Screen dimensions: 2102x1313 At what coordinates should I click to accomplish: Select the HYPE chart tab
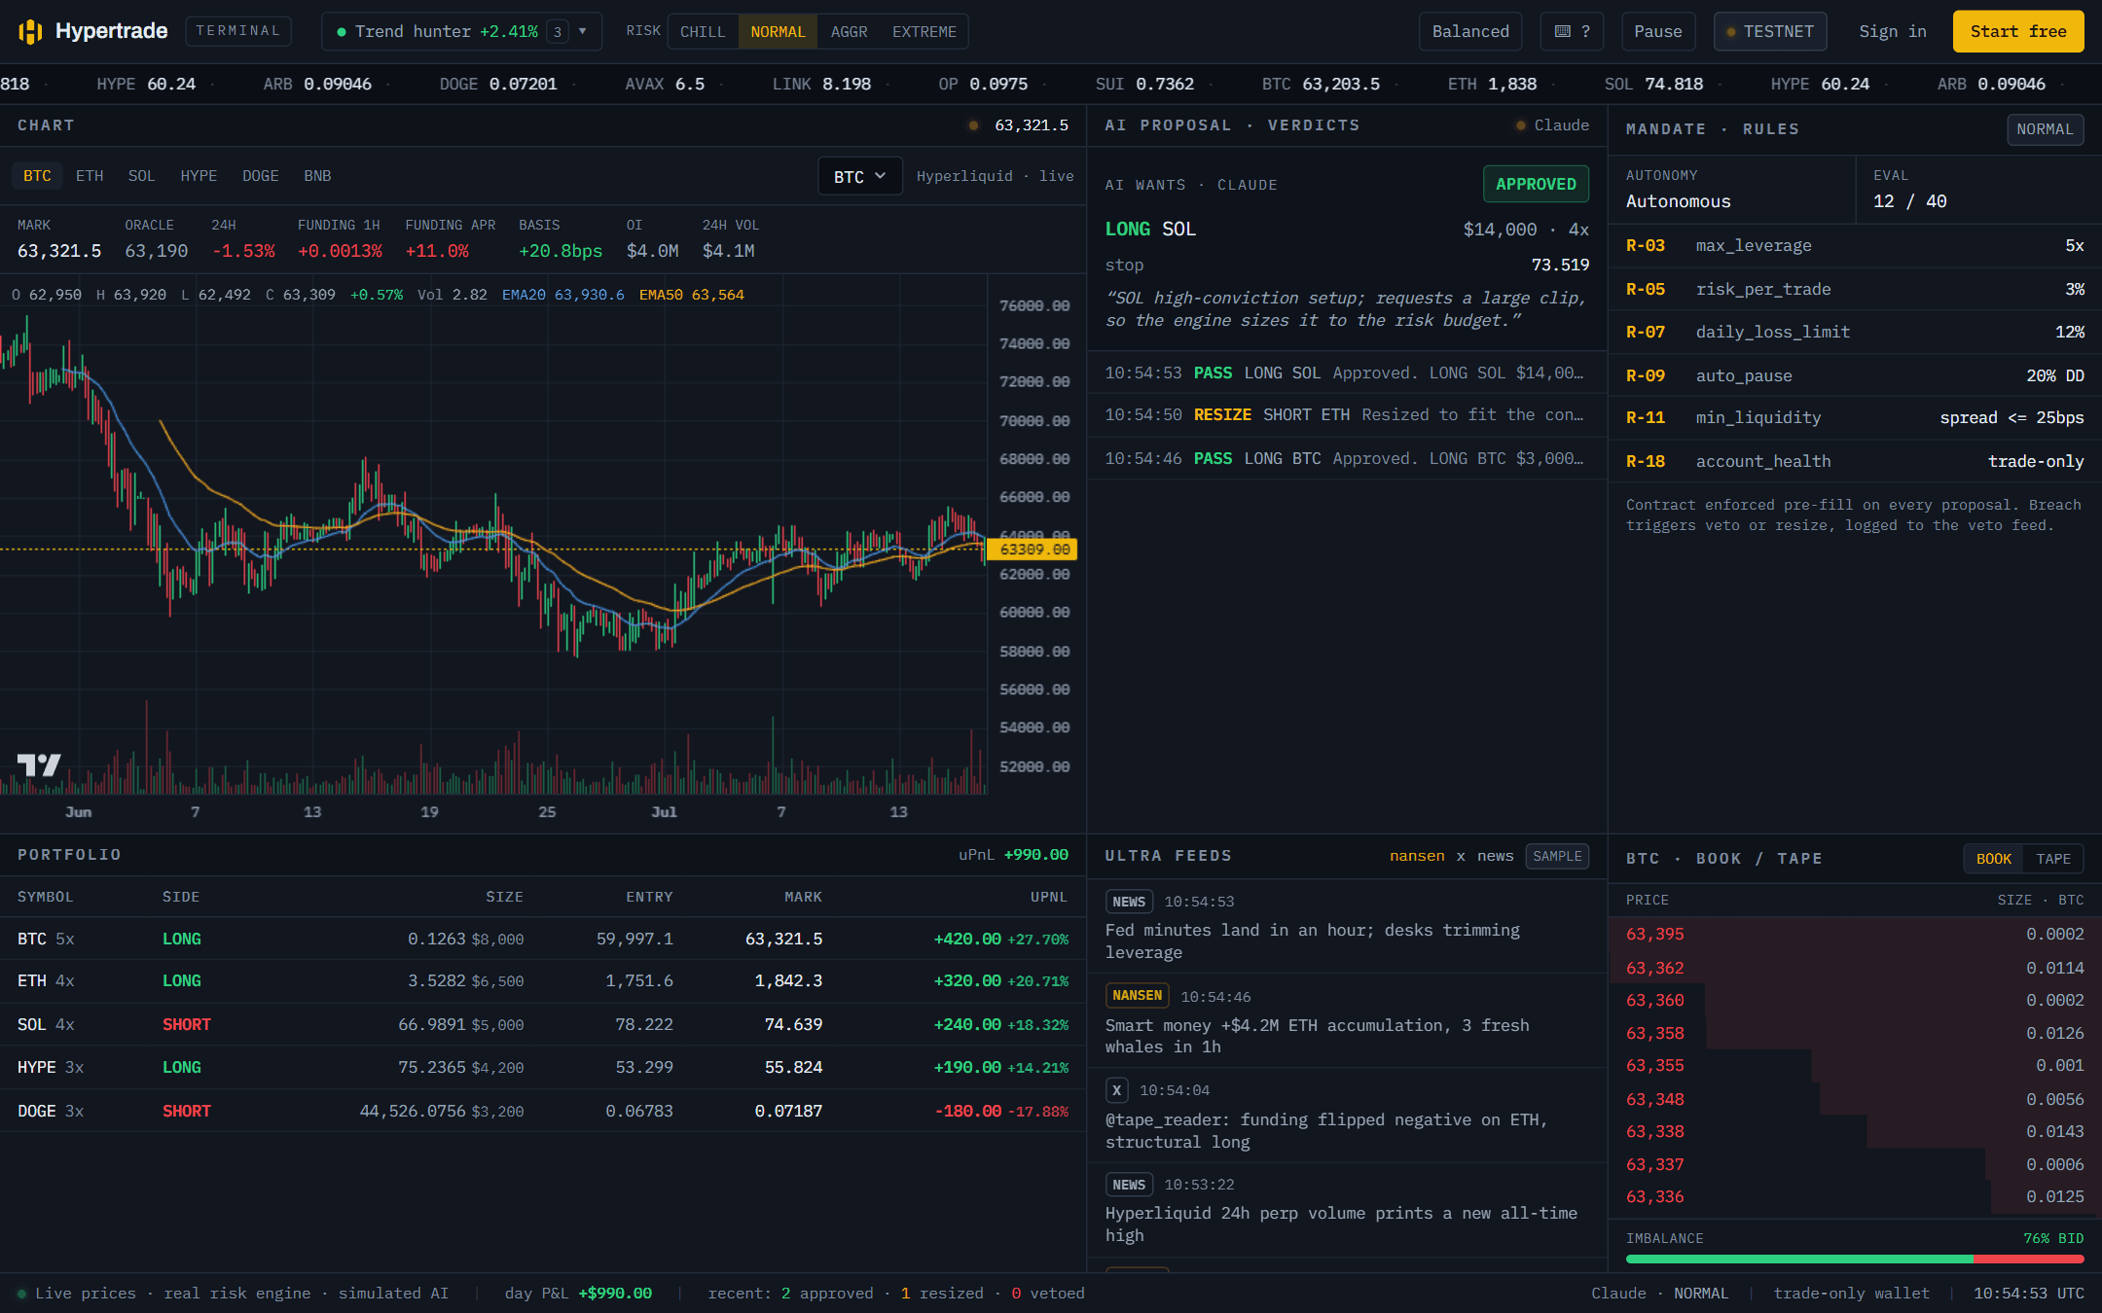tap(199, 176)
